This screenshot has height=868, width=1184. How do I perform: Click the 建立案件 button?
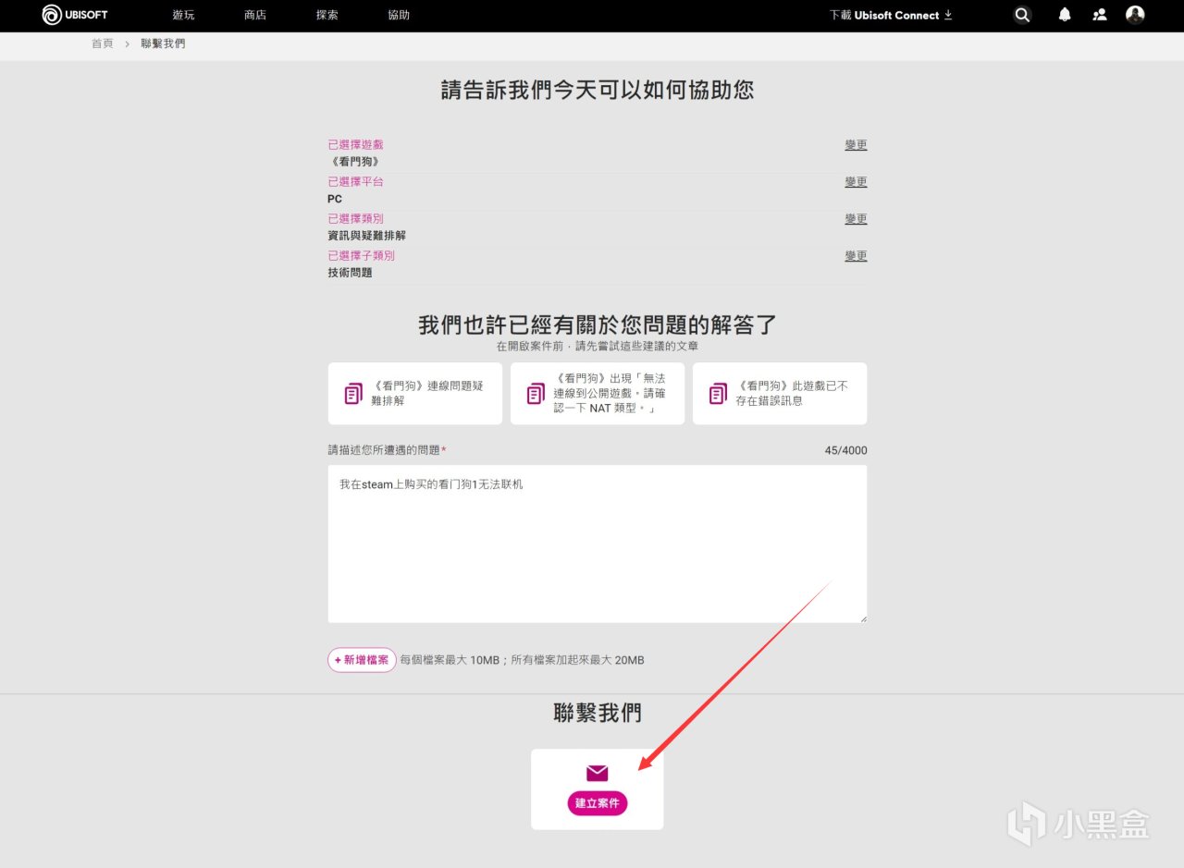[x=598, y=803]
